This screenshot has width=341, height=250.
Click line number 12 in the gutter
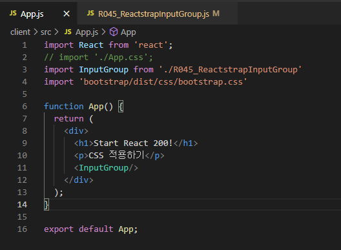(x=22, y=180)
